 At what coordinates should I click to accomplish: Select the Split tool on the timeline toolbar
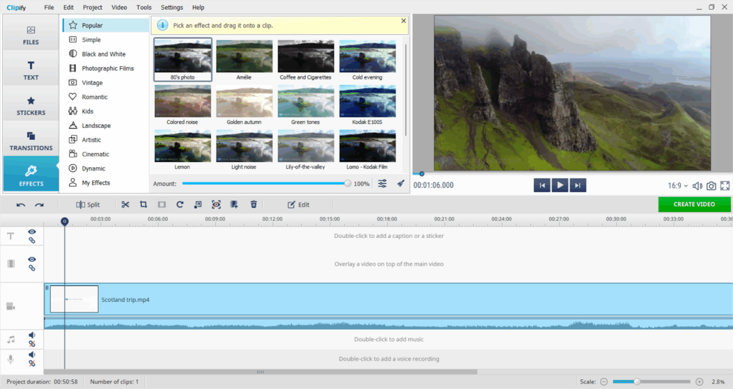89,204
